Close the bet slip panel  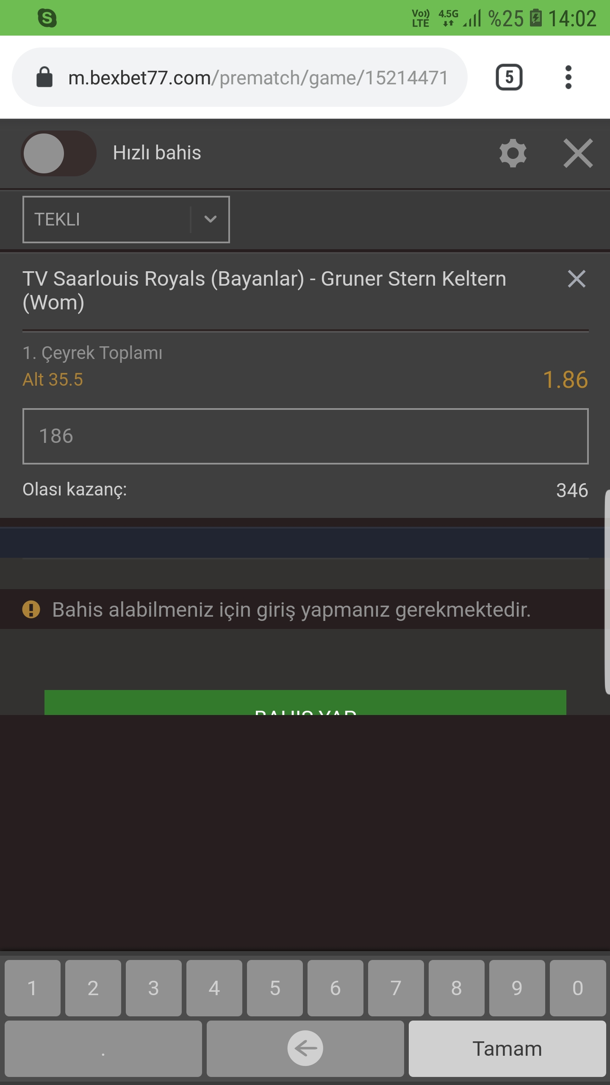[578, 153]
